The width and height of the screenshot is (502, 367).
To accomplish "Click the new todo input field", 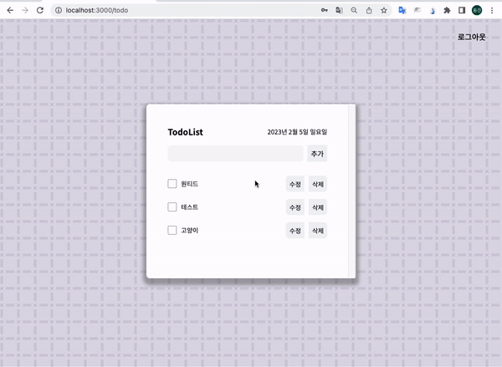I will point(235,154).
